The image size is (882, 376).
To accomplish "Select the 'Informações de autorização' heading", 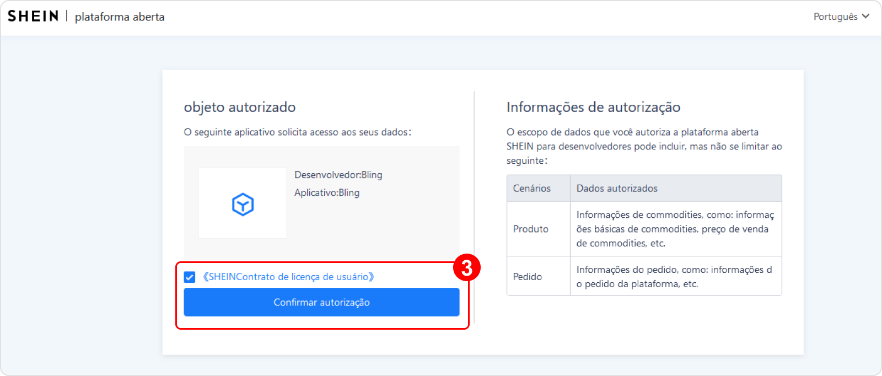I will pyautogui.click(x=593, y=107).
